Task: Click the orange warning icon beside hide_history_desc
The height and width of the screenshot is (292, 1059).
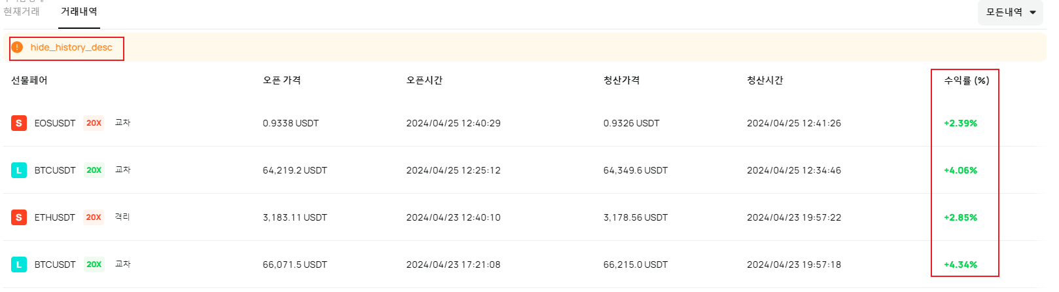Action: [x=18, y=47]
